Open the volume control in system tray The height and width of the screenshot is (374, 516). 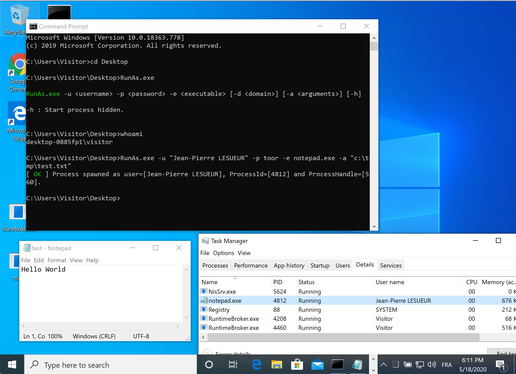[x=432, y=364]
